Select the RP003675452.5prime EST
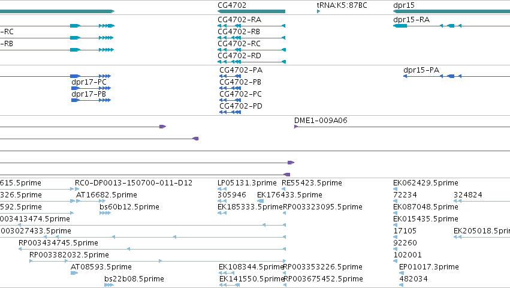The image size is (510, 288). [323, 279]
